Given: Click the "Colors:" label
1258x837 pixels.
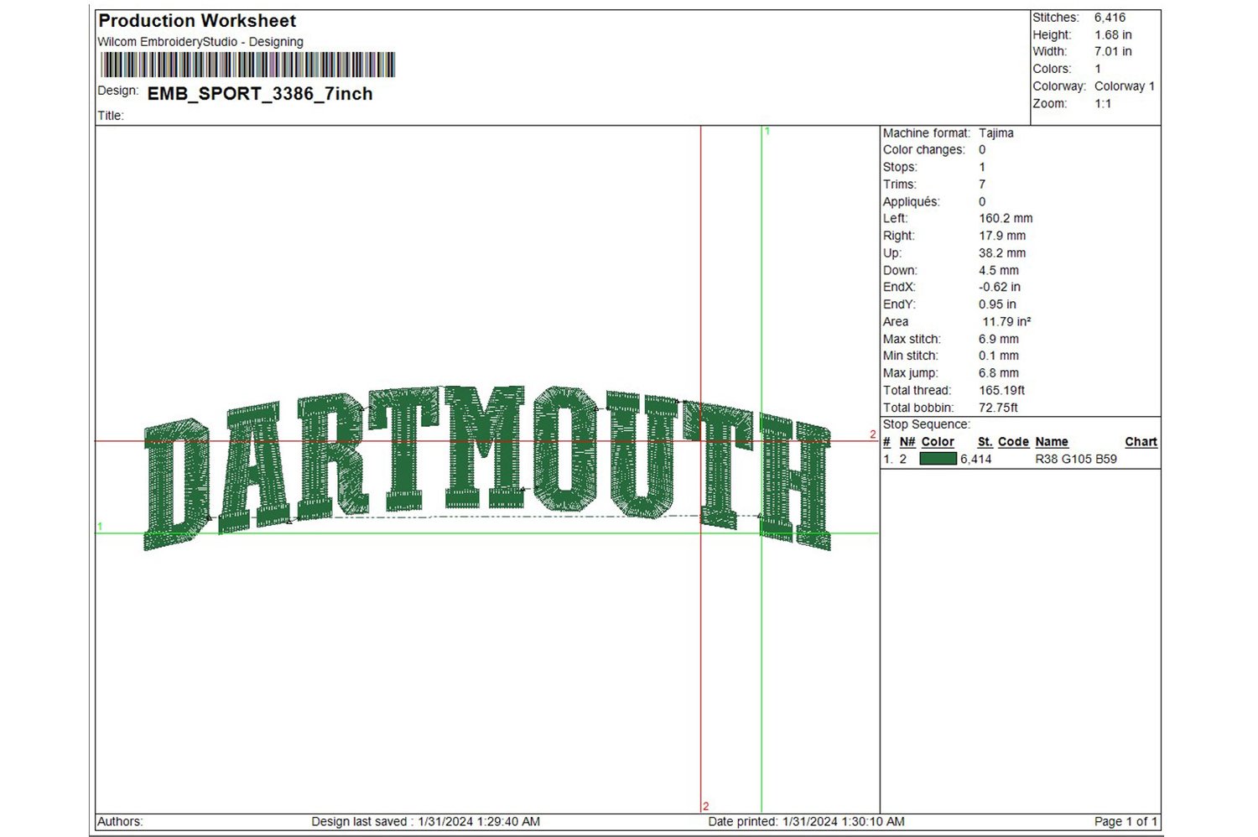Looking at the screenshot, I should [x=1052, y=69].
